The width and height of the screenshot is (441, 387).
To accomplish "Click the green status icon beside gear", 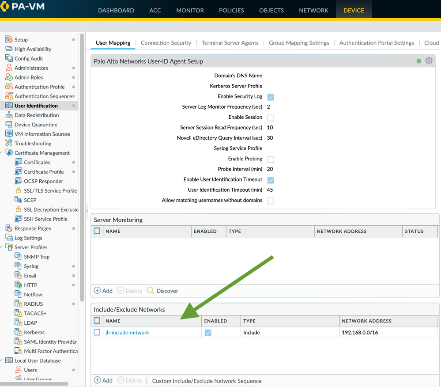I will tap(418, 61).
